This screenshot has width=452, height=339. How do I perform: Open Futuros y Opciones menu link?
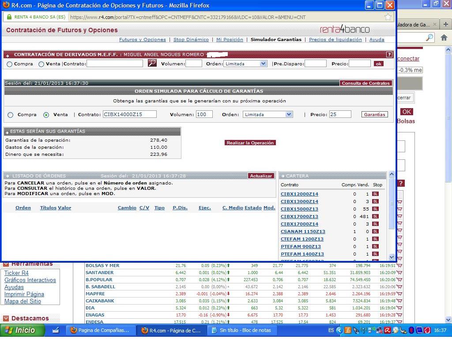coord(143,39)
